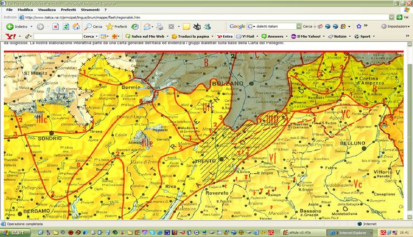This screenshot has height=237, width=413.
Task: Expand Y! Mail dropdown arrow
Action: click(x=257, y=36)
